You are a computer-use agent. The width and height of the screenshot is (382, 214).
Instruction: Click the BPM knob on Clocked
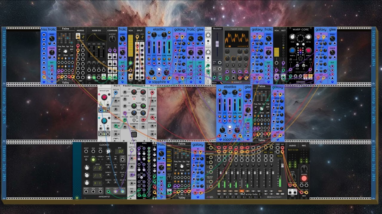click(x=109, y=151)
